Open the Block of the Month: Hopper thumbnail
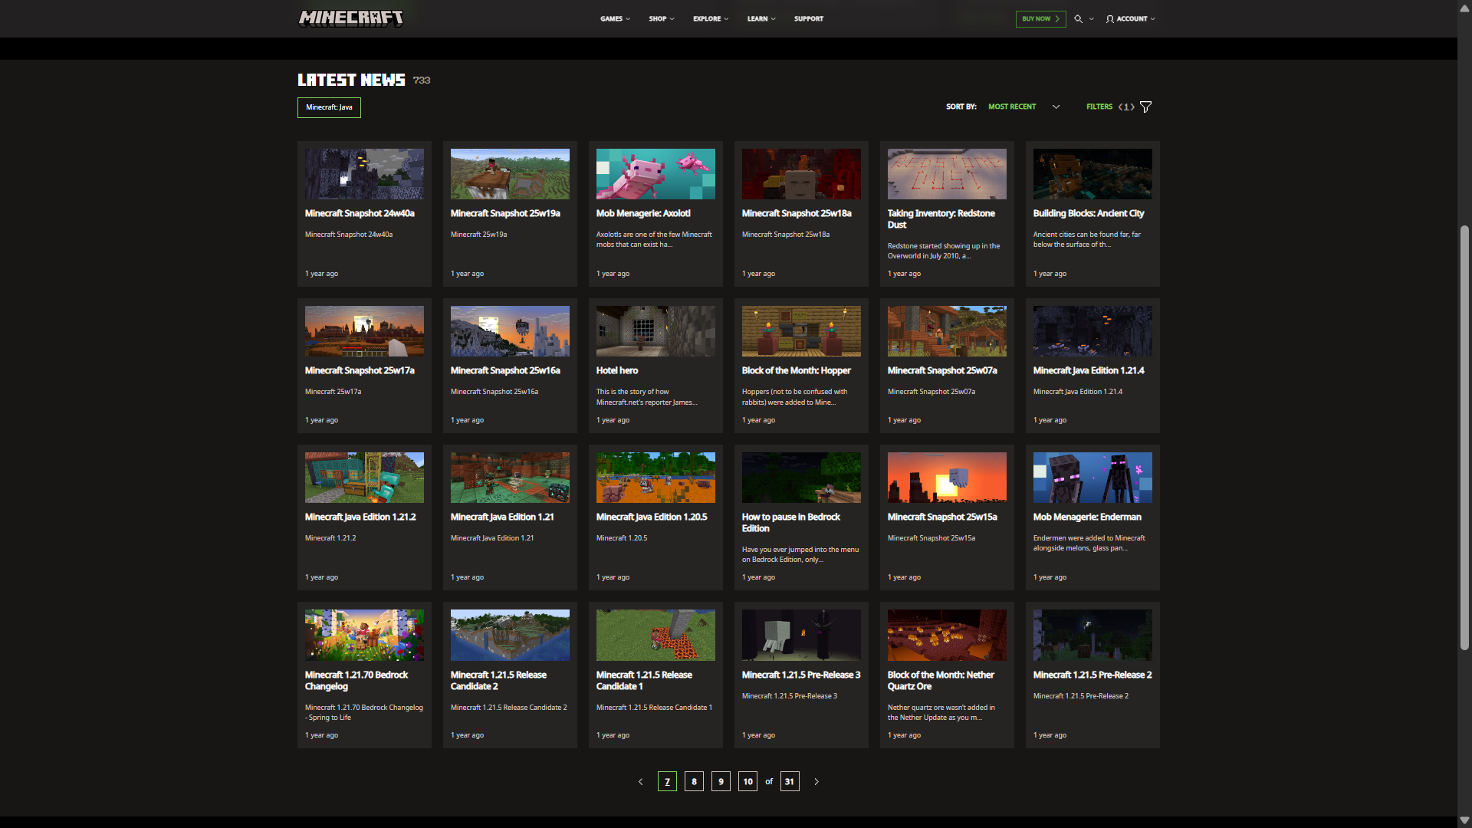The height and width of the screenshot is (828, 1472). click(x=801, y=331)
